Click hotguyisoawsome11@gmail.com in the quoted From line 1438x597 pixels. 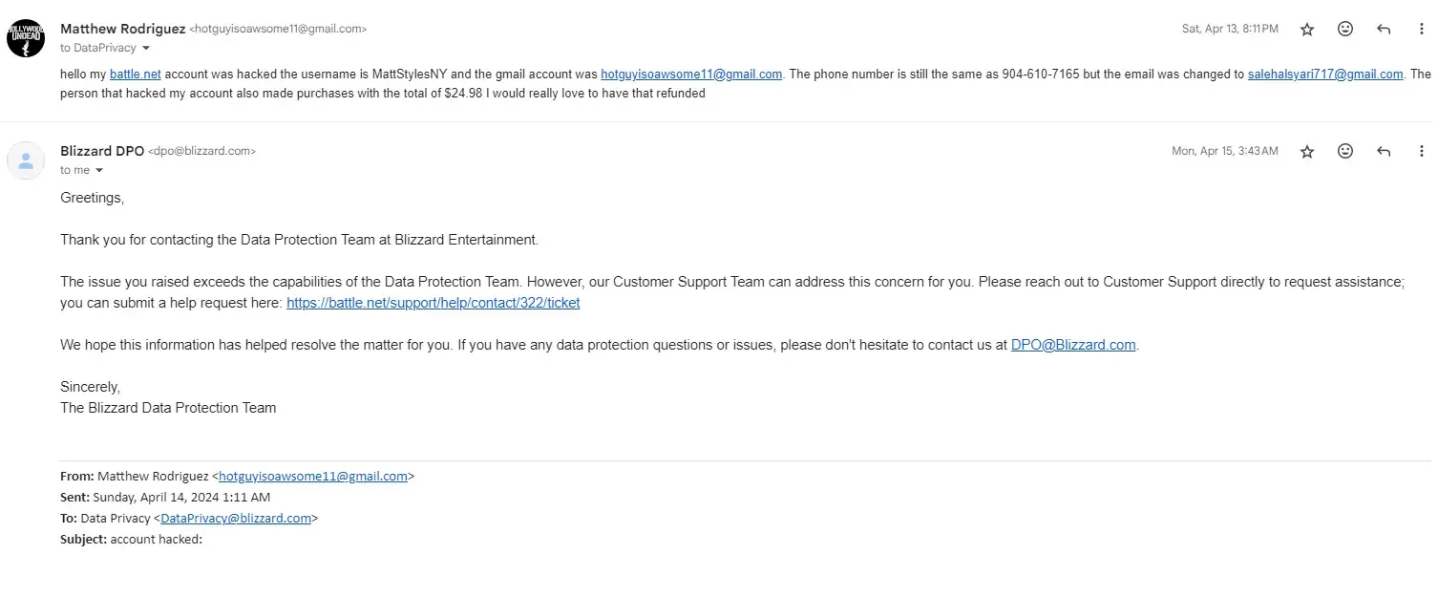(313, 476)
